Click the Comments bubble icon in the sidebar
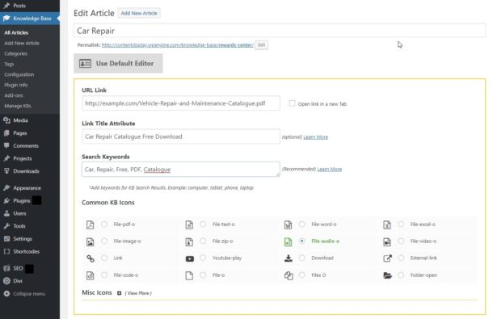The image size is (493, 319). 6,145
